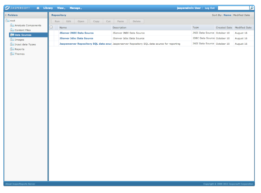The height and width of the screenshot is (193, 261).
Task: Click inside the search input field
Action: (233, 8)
